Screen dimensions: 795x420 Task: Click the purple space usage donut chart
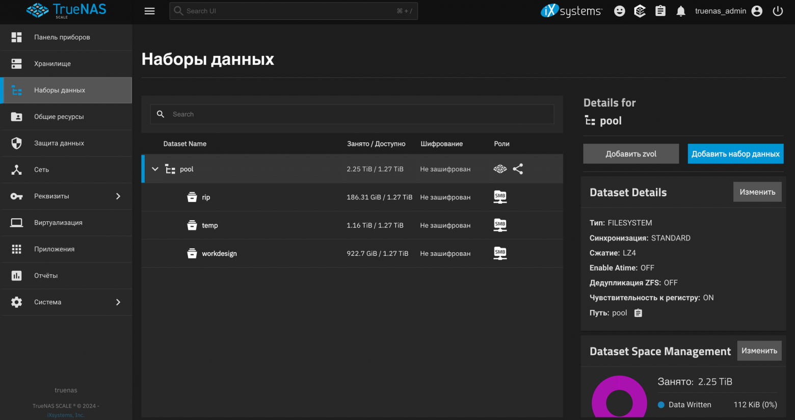point(619,398)
